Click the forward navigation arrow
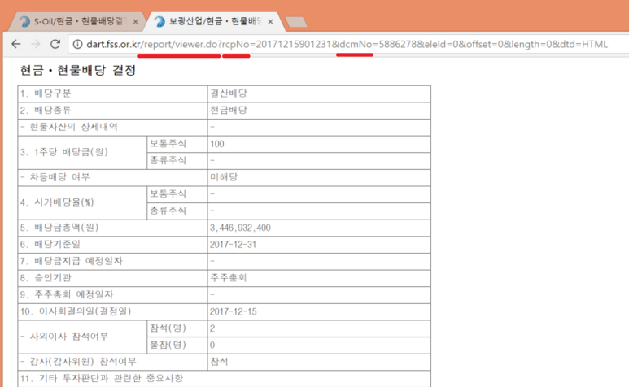The width and height of the screenshot is (629, 387). (x=36, y=44)
